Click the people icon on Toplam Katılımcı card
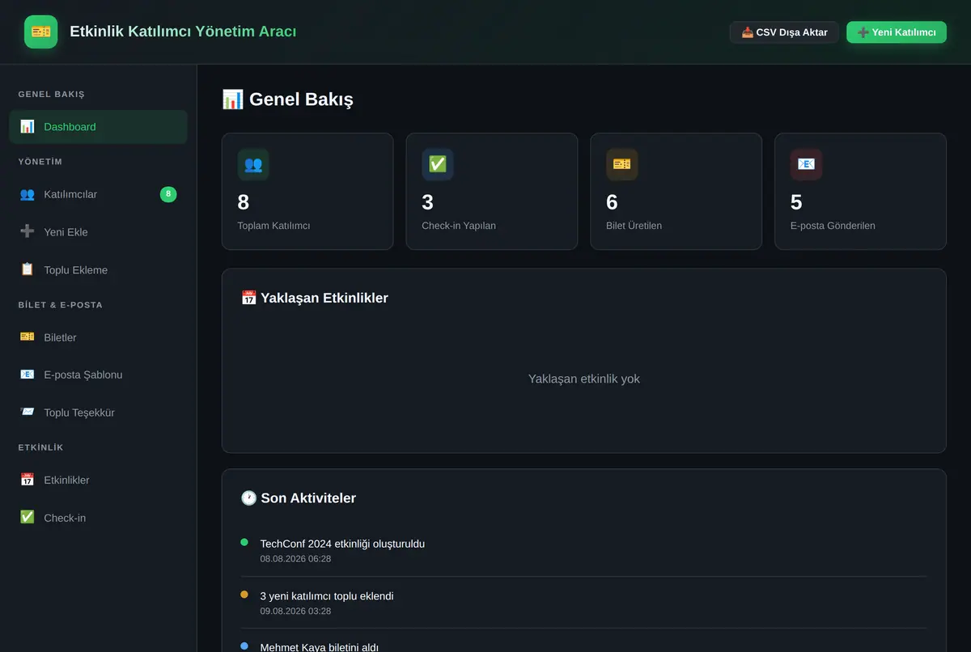The height and width of the screenshot is (652, 971). 253,164
